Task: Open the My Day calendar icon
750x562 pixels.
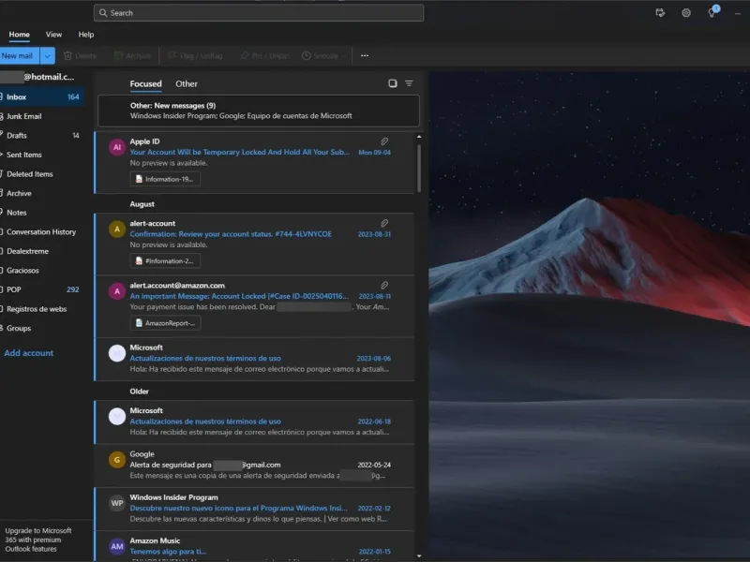Action: 660,13
